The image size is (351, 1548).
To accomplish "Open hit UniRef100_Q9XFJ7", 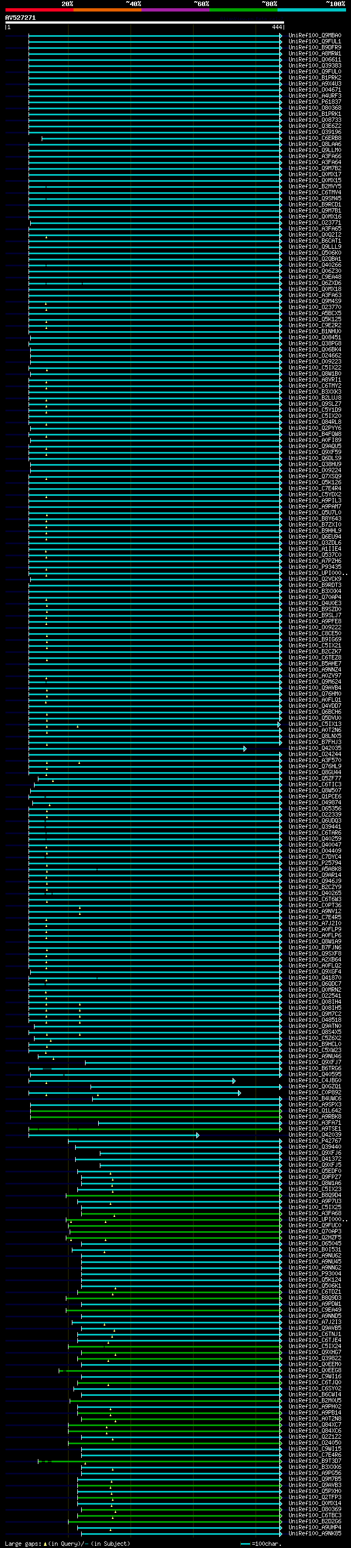I will 315,1062.
